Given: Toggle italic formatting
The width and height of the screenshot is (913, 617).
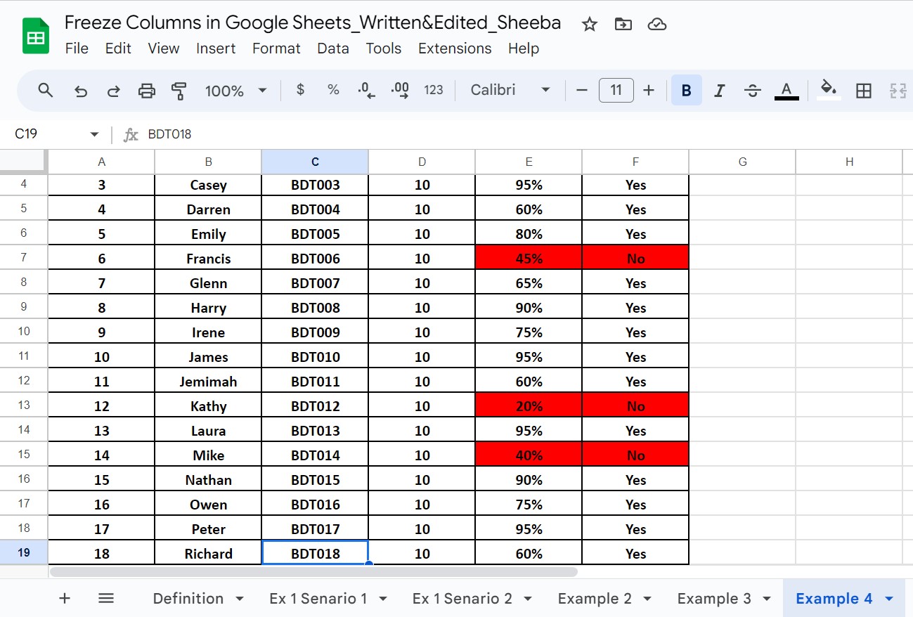Looking at the screenshot, I should point(718,90).
